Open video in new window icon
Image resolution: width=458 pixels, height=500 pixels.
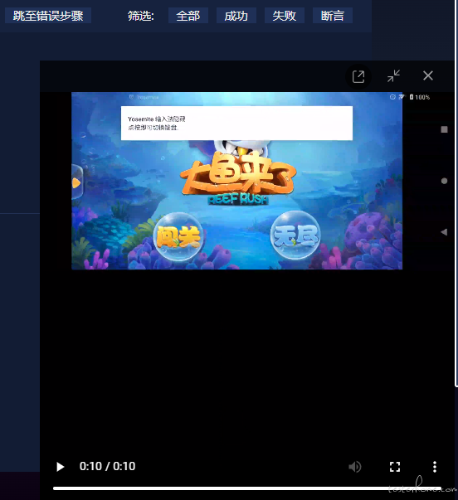(358, 76)
